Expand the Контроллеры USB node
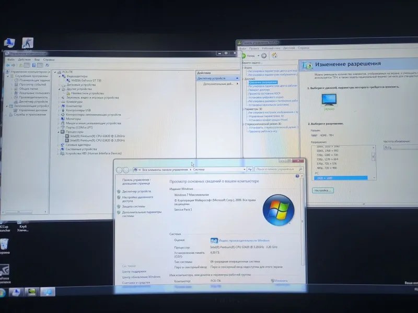 tap(59, 110)
